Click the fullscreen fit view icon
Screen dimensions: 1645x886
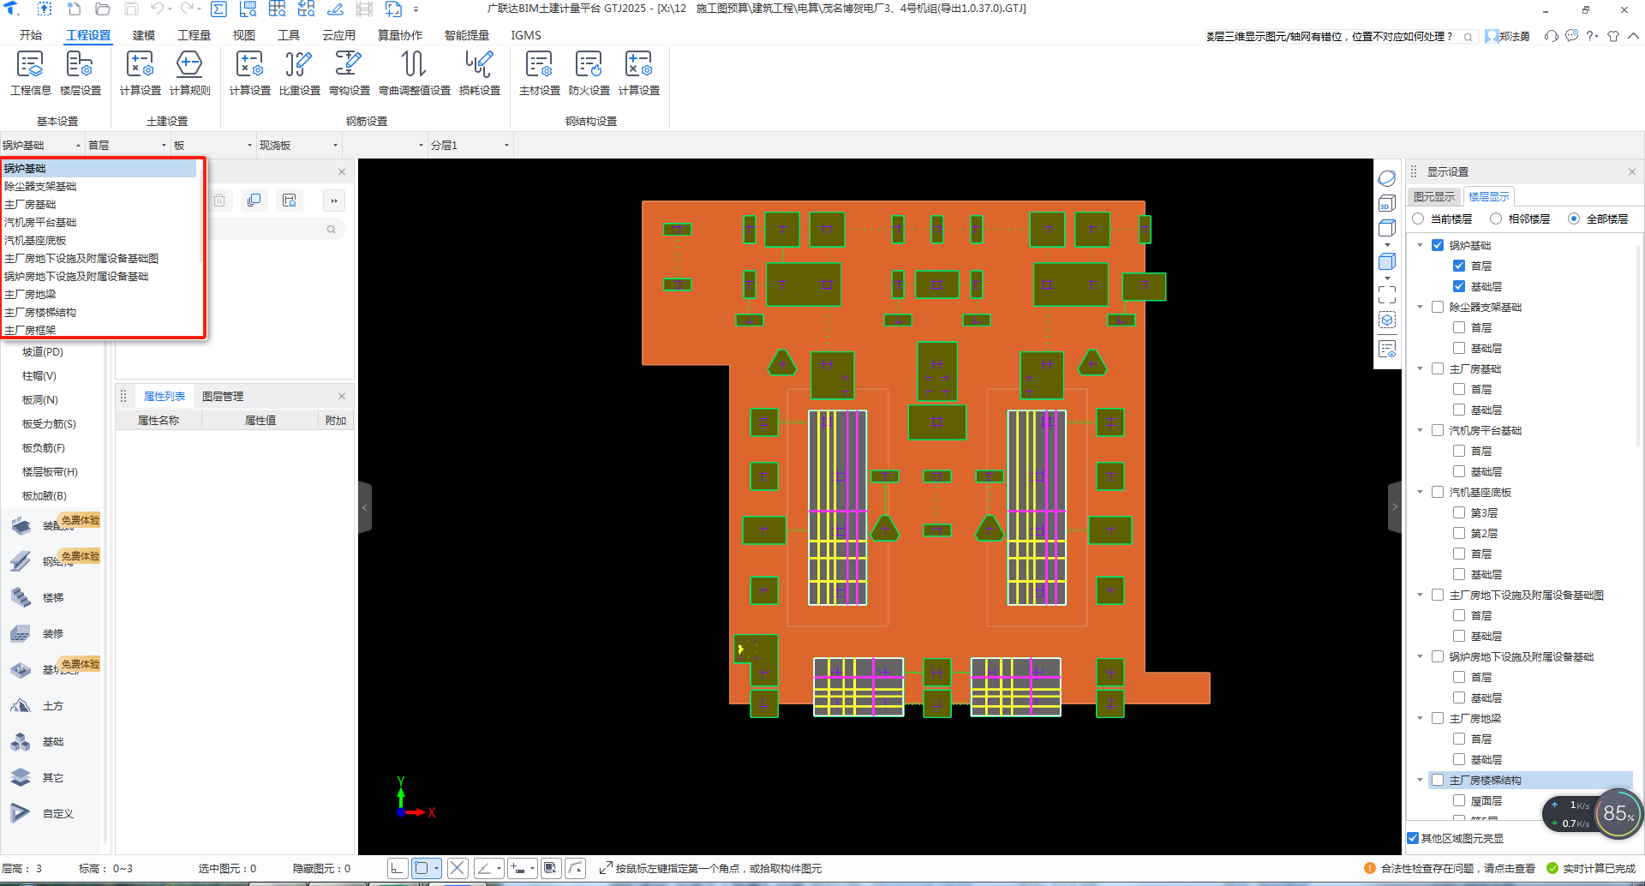coord(1387,295)
